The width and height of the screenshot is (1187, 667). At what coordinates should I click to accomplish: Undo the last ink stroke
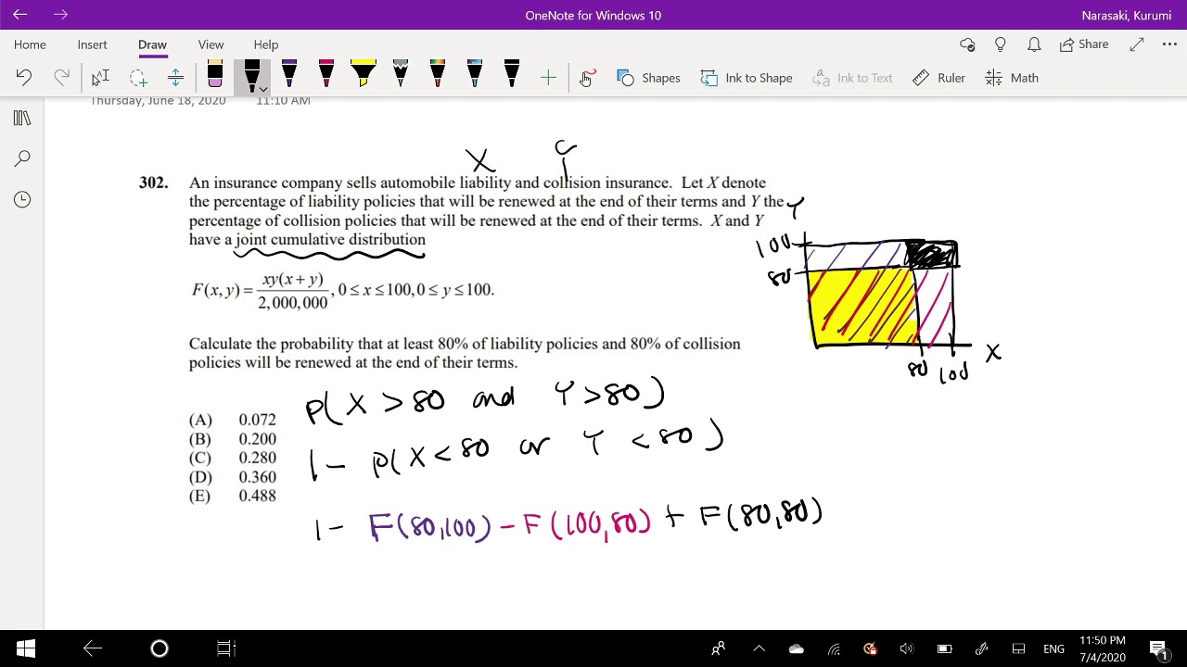(24, 78)
